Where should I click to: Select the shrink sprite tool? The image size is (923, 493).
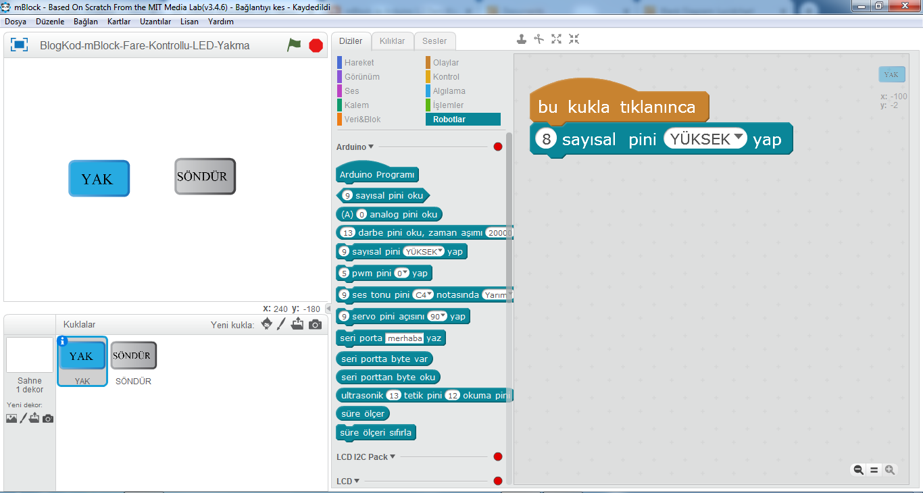(574, 39)
